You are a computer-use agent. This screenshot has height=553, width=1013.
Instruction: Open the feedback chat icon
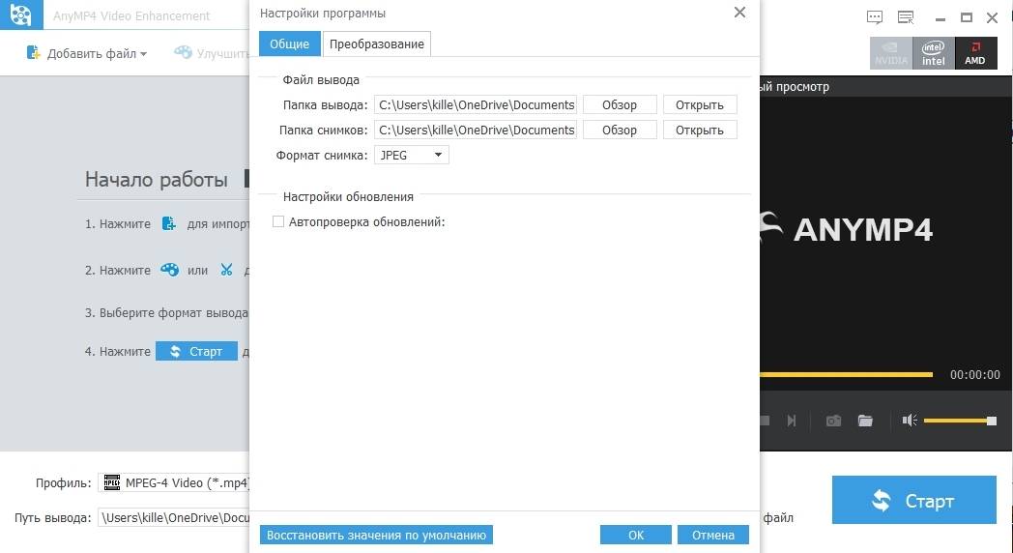[x=875, y=17]
